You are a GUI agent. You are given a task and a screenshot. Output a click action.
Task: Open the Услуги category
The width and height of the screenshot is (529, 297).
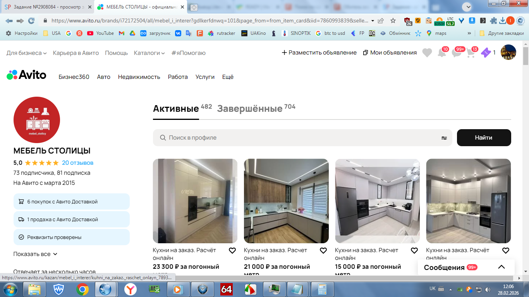[205, 77]
